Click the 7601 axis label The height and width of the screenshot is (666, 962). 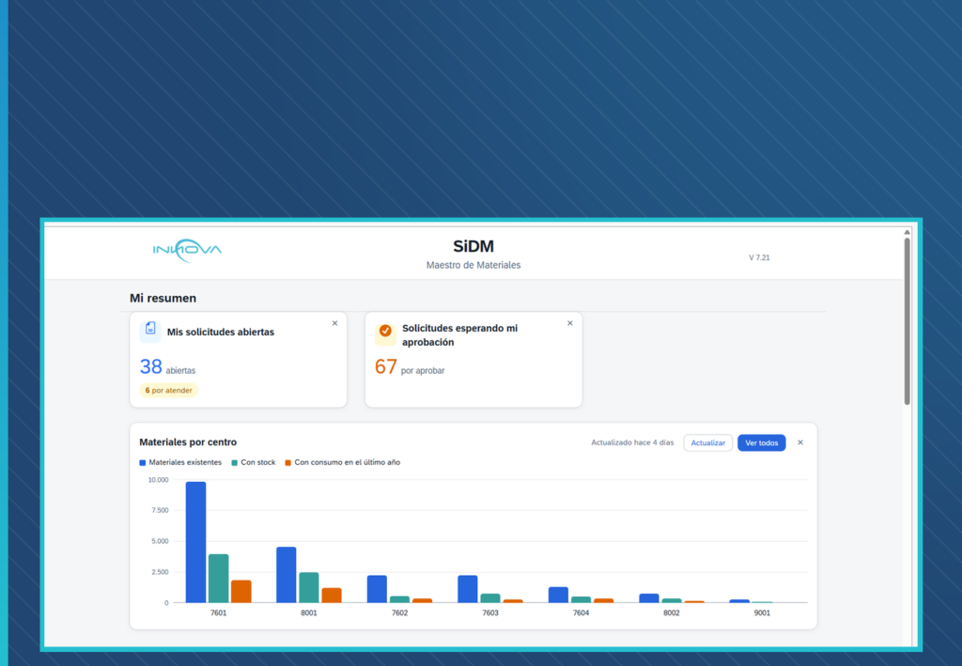pos(218,612)
